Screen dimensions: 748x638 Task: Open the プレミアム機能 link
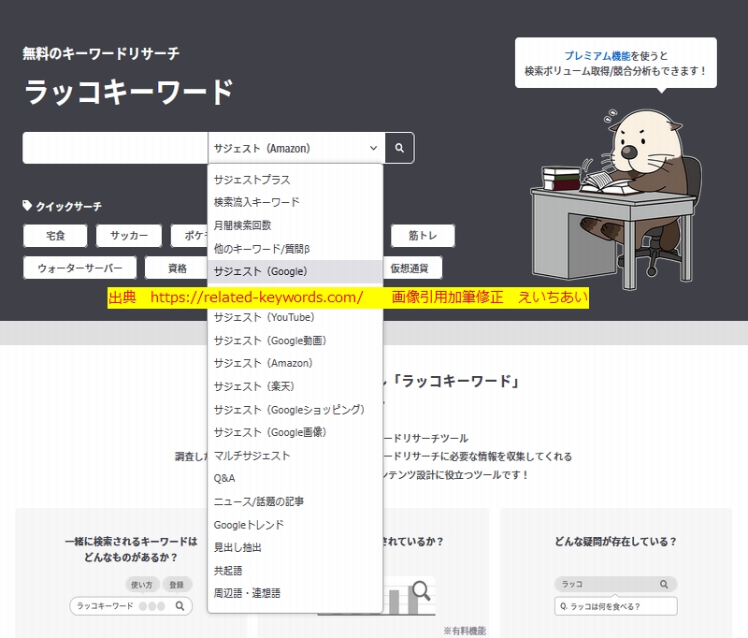[x=597, y=56]
